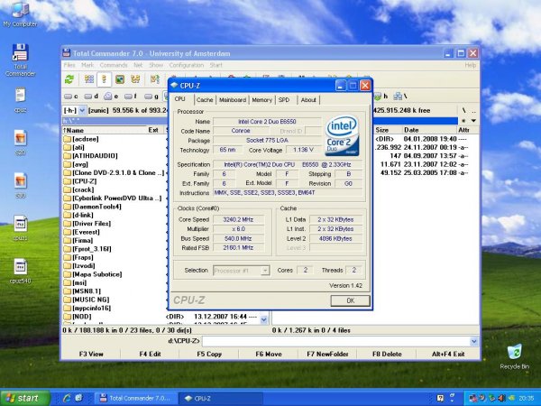Screen dimensions: 541x406
Task: Click the Start button on taskbar
Action: (25, 398)
